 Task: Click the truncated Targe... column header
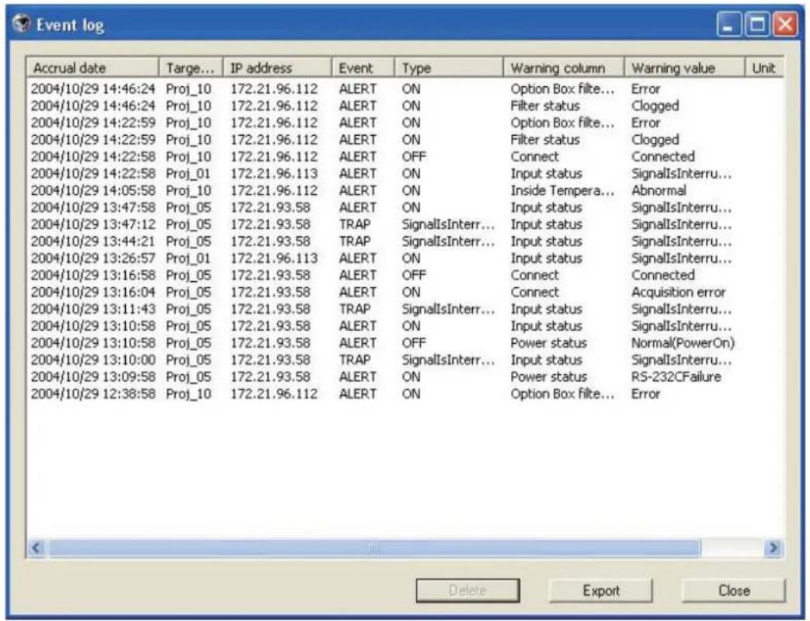[x=190, y=68]
